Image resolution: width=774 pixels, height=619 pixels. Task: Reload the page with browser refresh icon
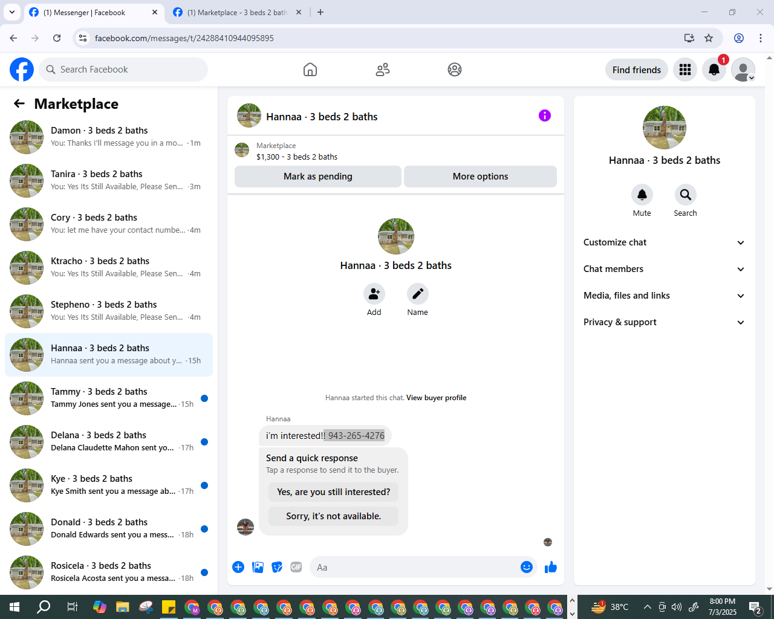click(x=57, y=38)
